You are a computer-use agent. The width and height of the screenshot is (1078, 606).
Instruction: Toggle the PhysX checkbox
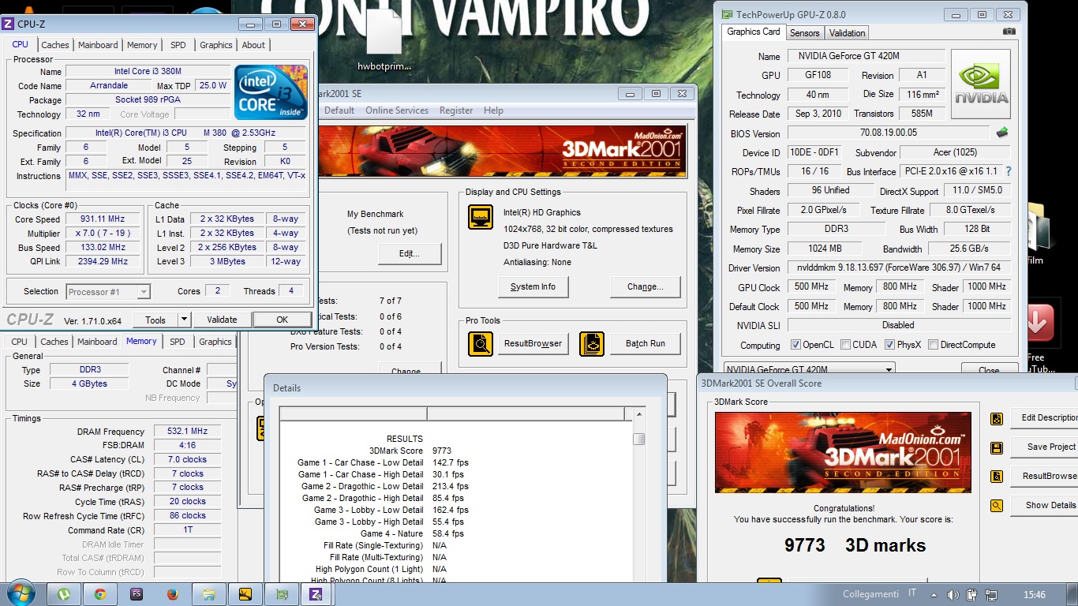point(889,345)
